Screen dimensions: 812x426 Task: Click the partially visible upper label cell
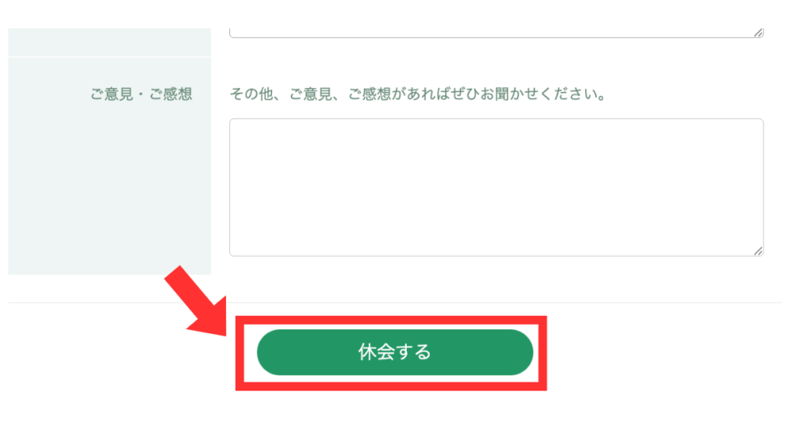(x=109, y=42)
